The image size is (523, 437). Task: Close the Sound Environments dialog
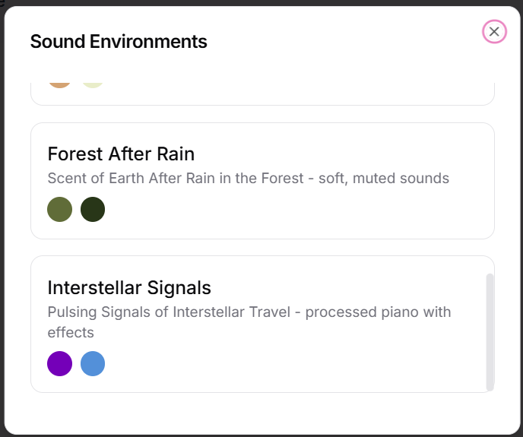494,31
